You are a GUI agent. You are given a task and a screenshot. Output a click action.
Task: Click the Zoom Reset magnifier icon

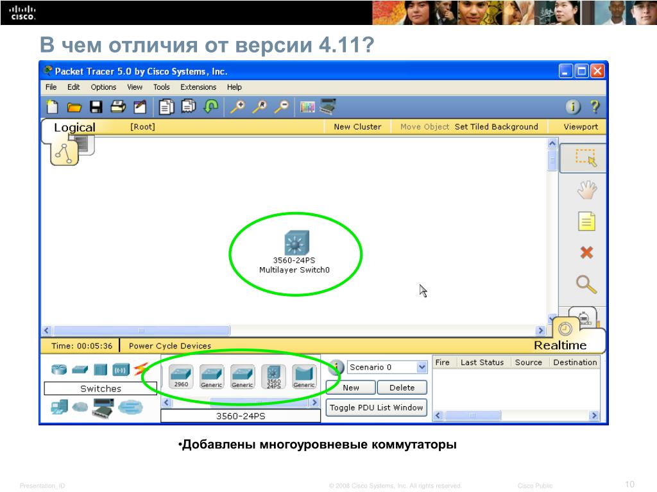260,107
